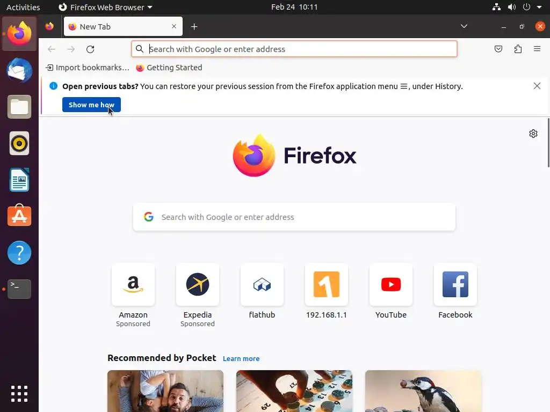Open Activities overview
Viewport: 550px width, 412px height.
pos(23,7)
